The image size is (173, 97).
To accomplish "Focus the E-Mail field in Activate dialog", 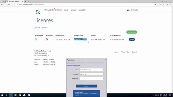I will click(x=91, y=70).
